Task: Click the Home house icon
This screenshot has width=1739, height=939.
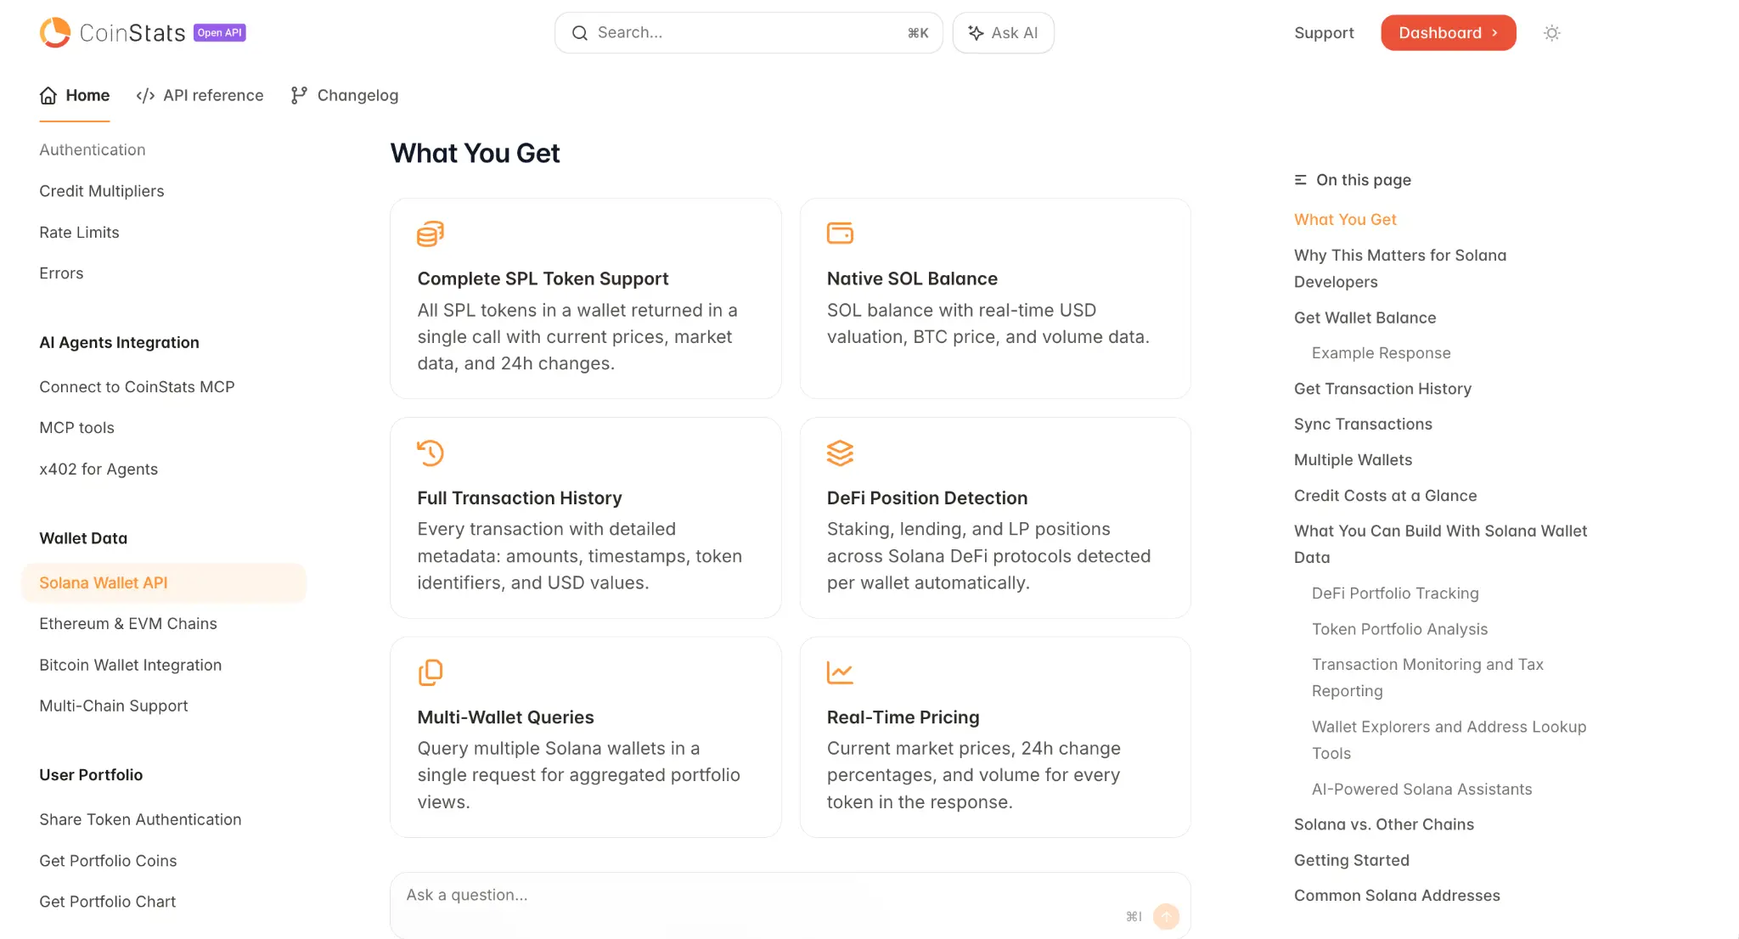Action: click(48, 95)
